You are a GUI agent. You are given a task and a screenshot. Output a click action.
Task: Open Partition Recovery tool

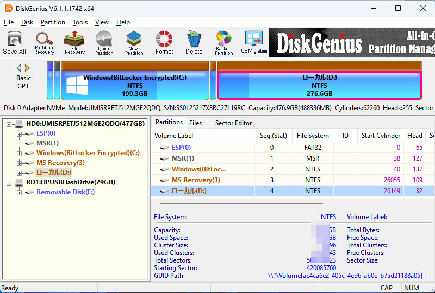(44, 42)
